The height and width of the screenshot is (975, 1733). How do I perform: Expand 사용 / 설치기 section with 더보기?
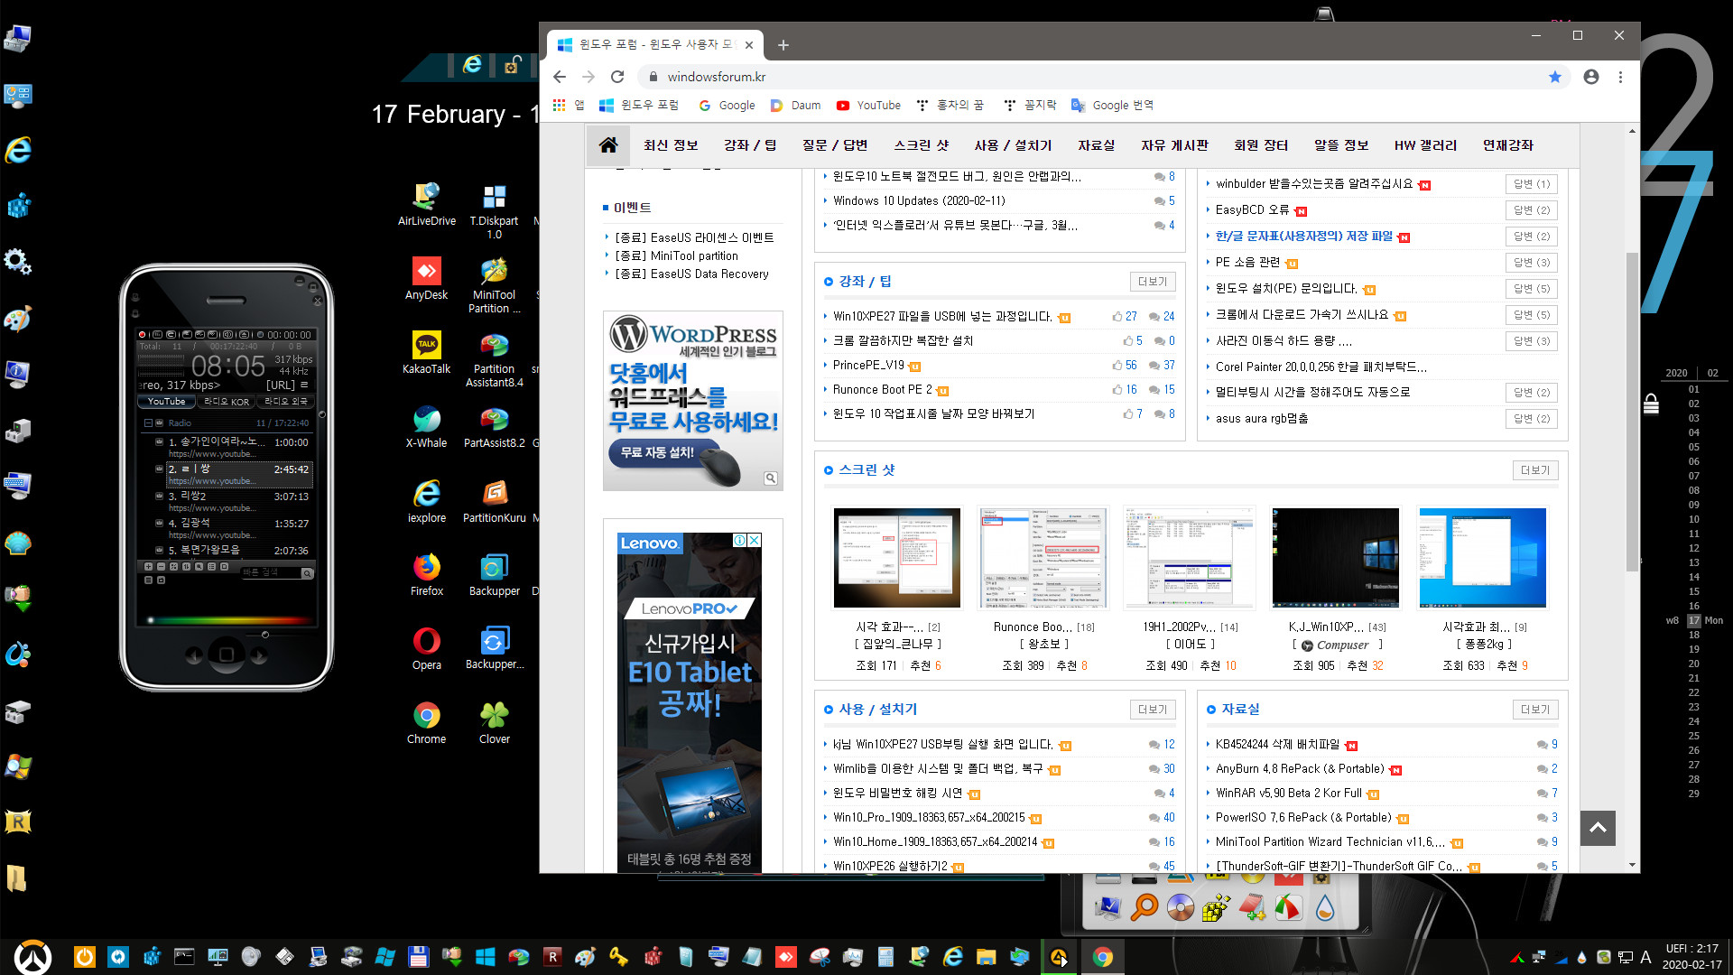pyautogui.click(x=1153, y=710)
